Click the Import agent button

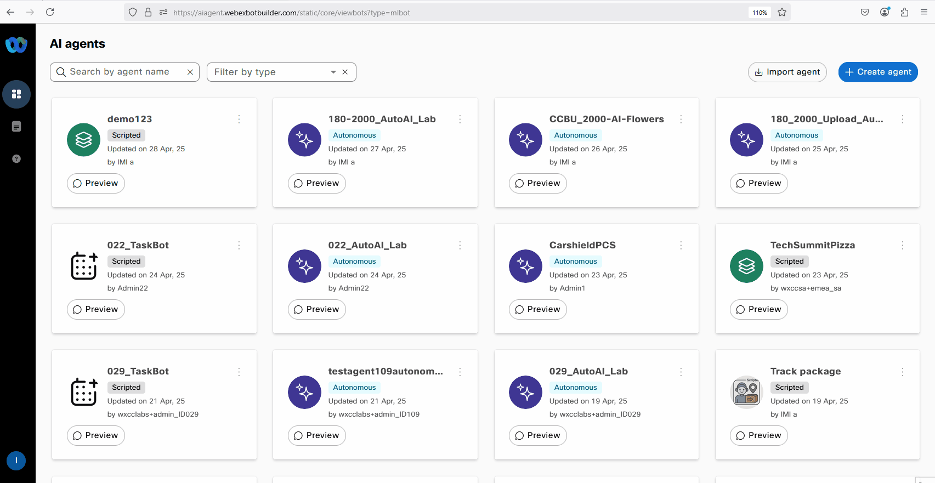click(x=787, y=72)
